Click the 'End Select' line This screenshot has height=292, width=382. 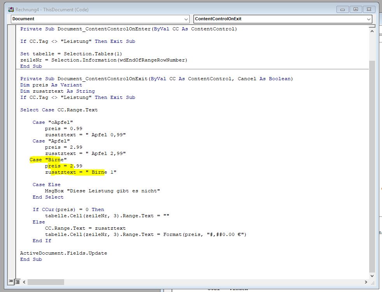(48, 197)
